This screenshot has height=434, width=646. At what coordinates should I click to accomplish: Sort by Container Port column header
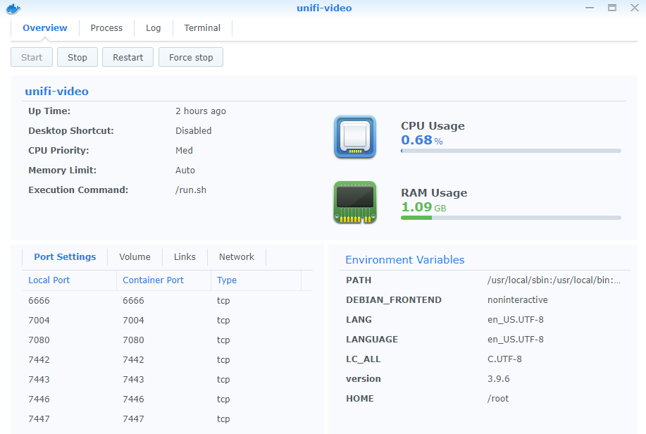tap(153, 280)
